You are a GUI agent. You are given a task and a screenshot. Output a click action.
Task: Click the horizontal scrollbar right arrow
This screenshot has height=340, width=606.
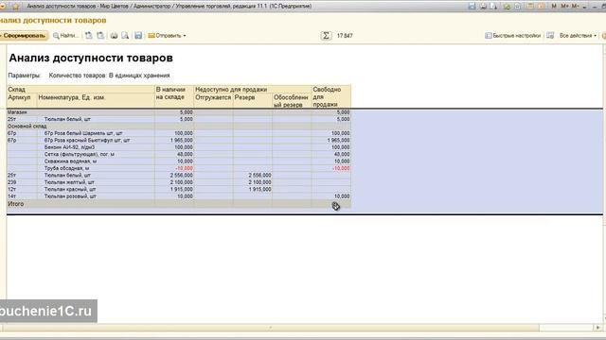coord(597,328)
